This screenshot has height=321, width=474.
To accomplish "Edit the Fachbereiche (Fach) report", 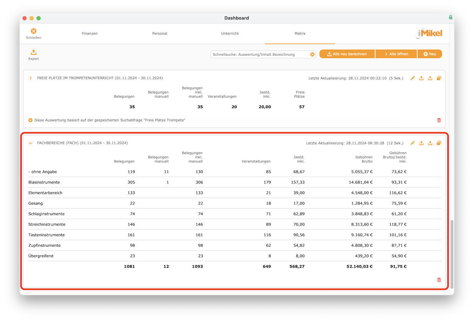I will tap(413, 143).
